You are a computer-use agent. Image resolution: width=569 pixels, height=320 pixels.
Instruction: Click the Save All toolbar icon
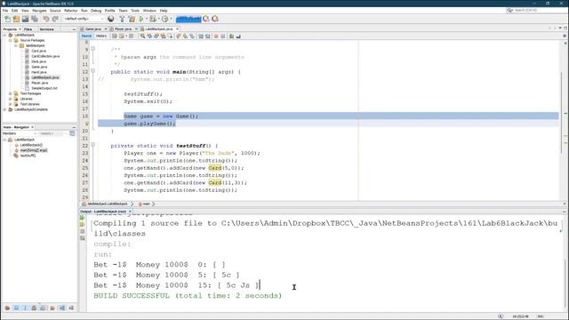click(x=35, y=19)
